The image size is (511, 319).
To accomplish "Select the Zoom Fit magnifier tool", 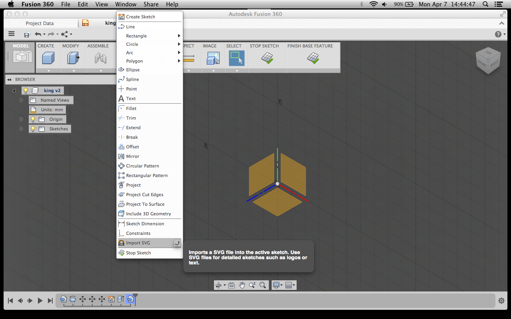I will pyautogui.click(x=263, y=285).
